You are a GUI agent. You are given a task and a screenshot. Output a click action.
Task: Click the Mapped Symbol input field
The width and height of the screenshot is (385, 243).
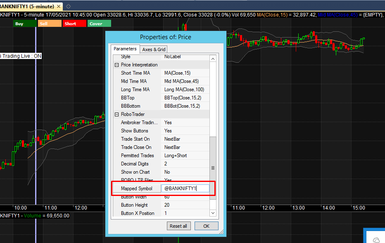(x=185, y=188)
